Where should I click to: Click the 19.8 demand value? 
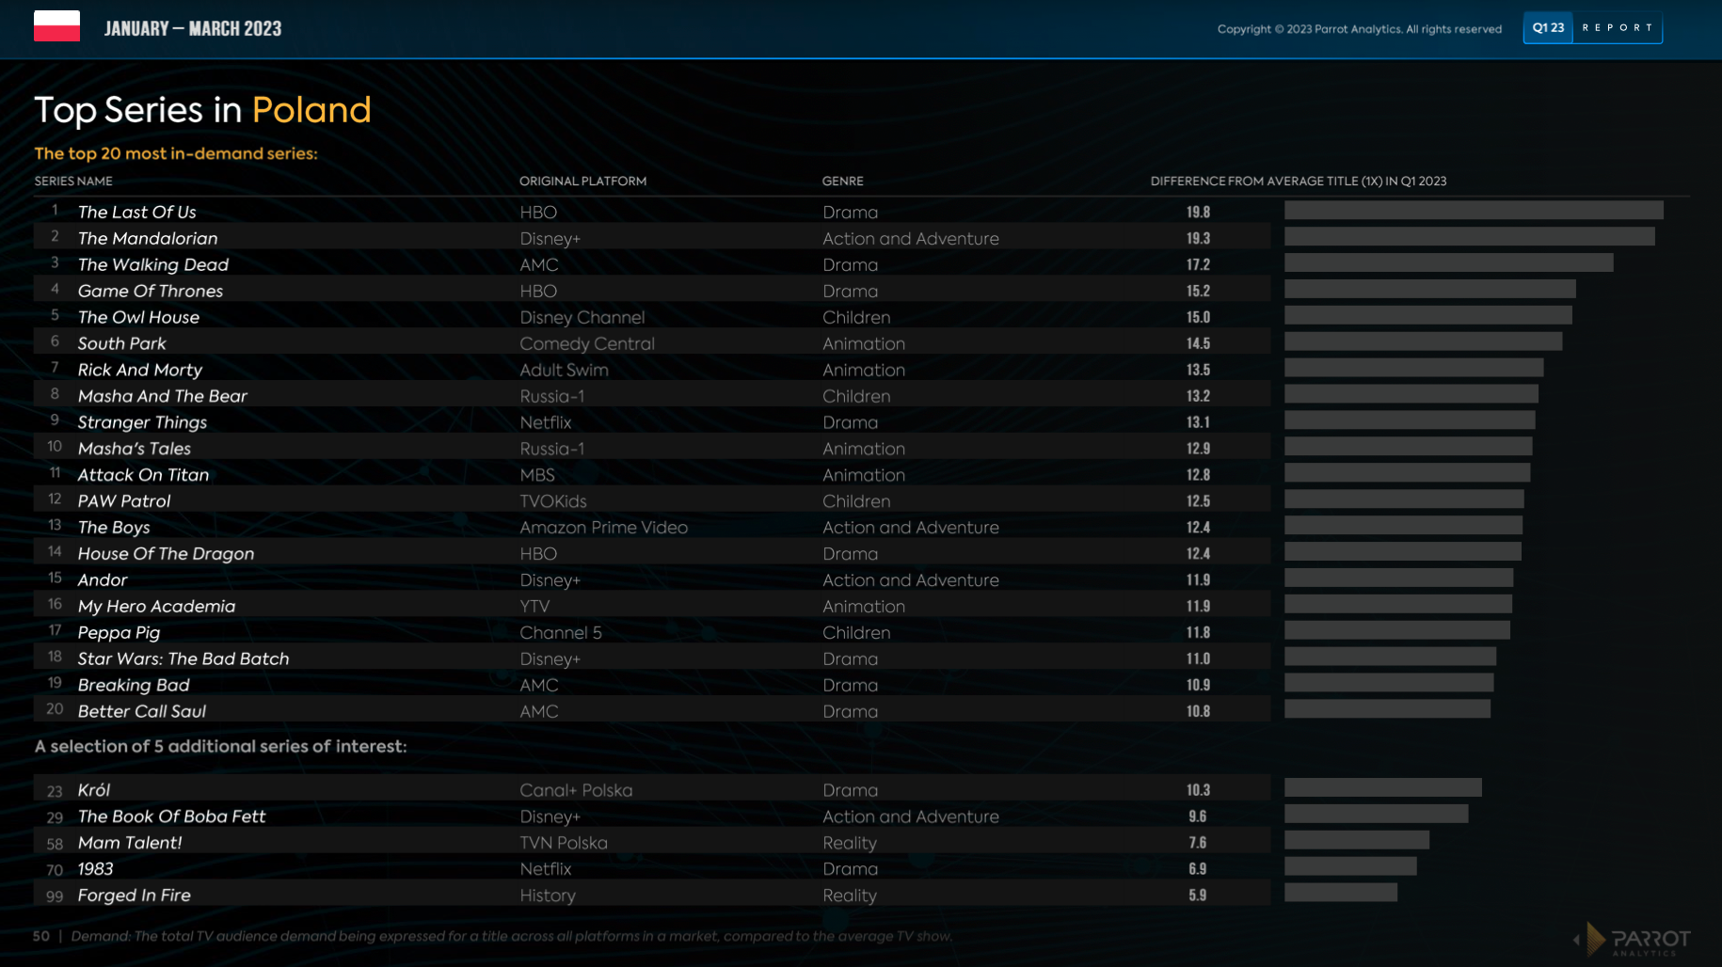click(1198, 213)
